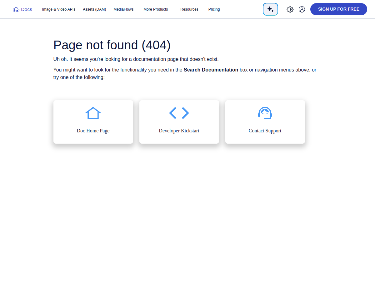Navigate to Pricing from the header
Viewport: 375px width, 281px height.
pyautogui.click(x=214, y=9)
